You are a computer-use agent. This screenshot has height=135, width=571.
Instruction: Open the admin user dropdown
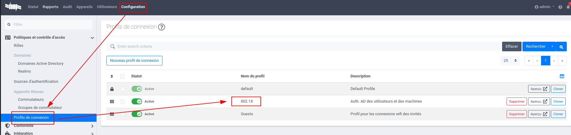coord(544,7)
